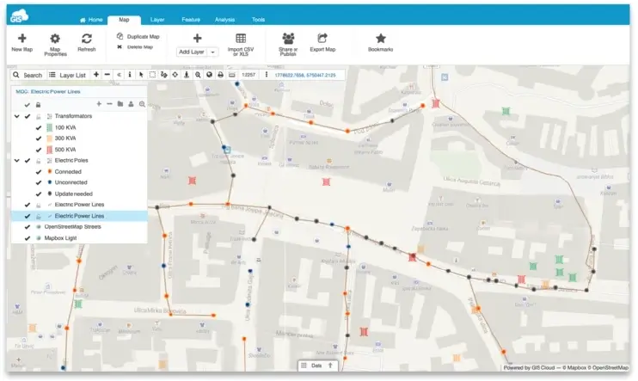Image resolution: width=638 pixels, height=381 pixels.
Task: Uncheck the Mapbox Light layer
Action: pyautogui.click(x=28, y=237)
